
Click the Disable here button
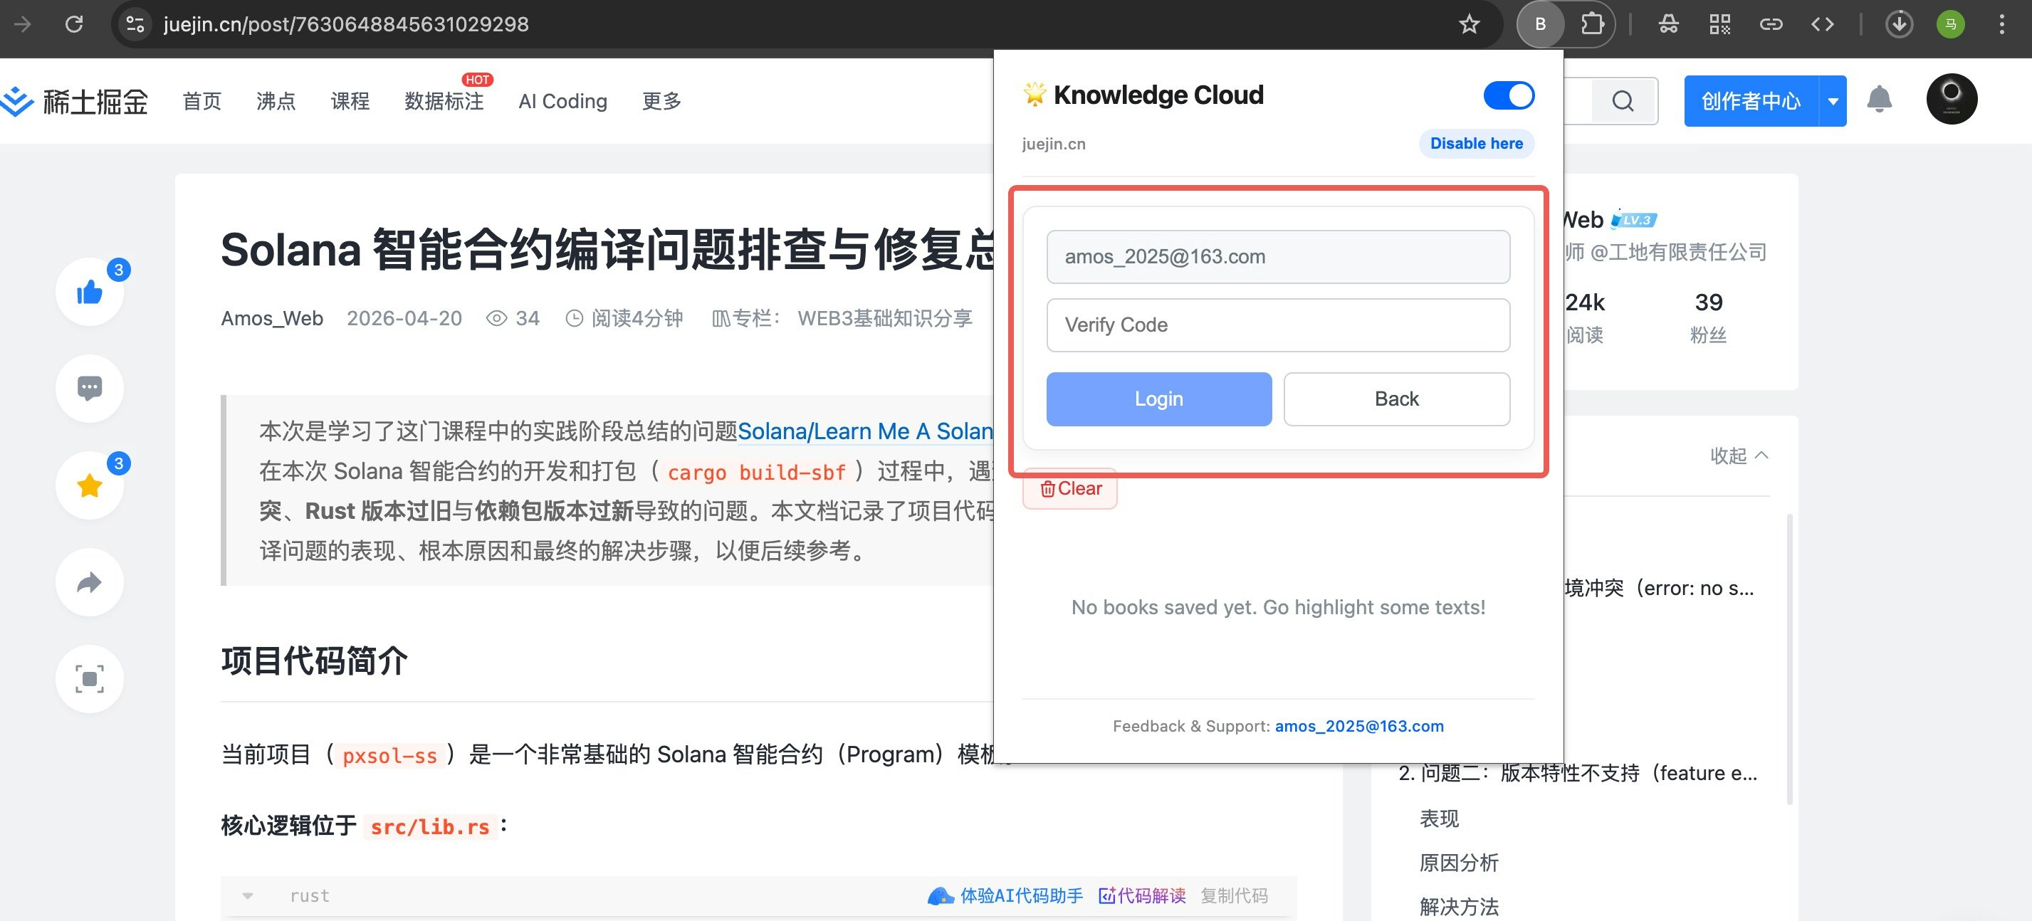[1476, 144]
